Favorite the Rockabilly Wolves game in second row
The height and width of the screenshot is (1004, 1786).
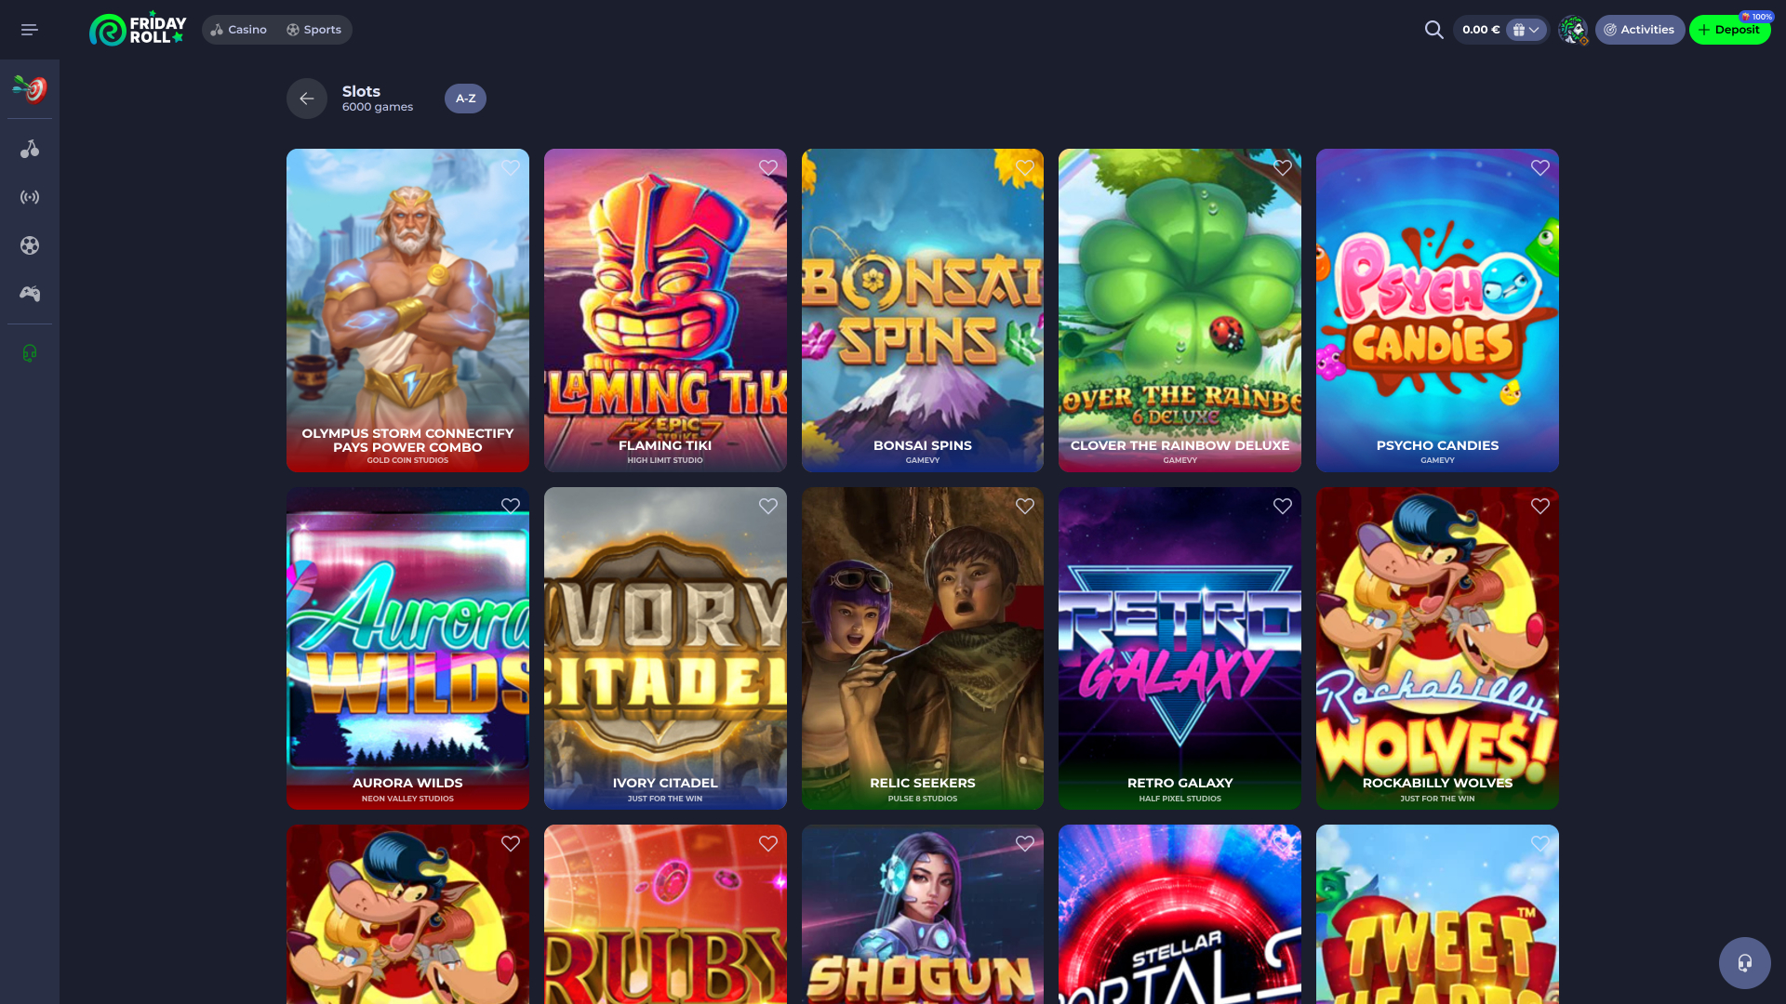coord(1540,507)
